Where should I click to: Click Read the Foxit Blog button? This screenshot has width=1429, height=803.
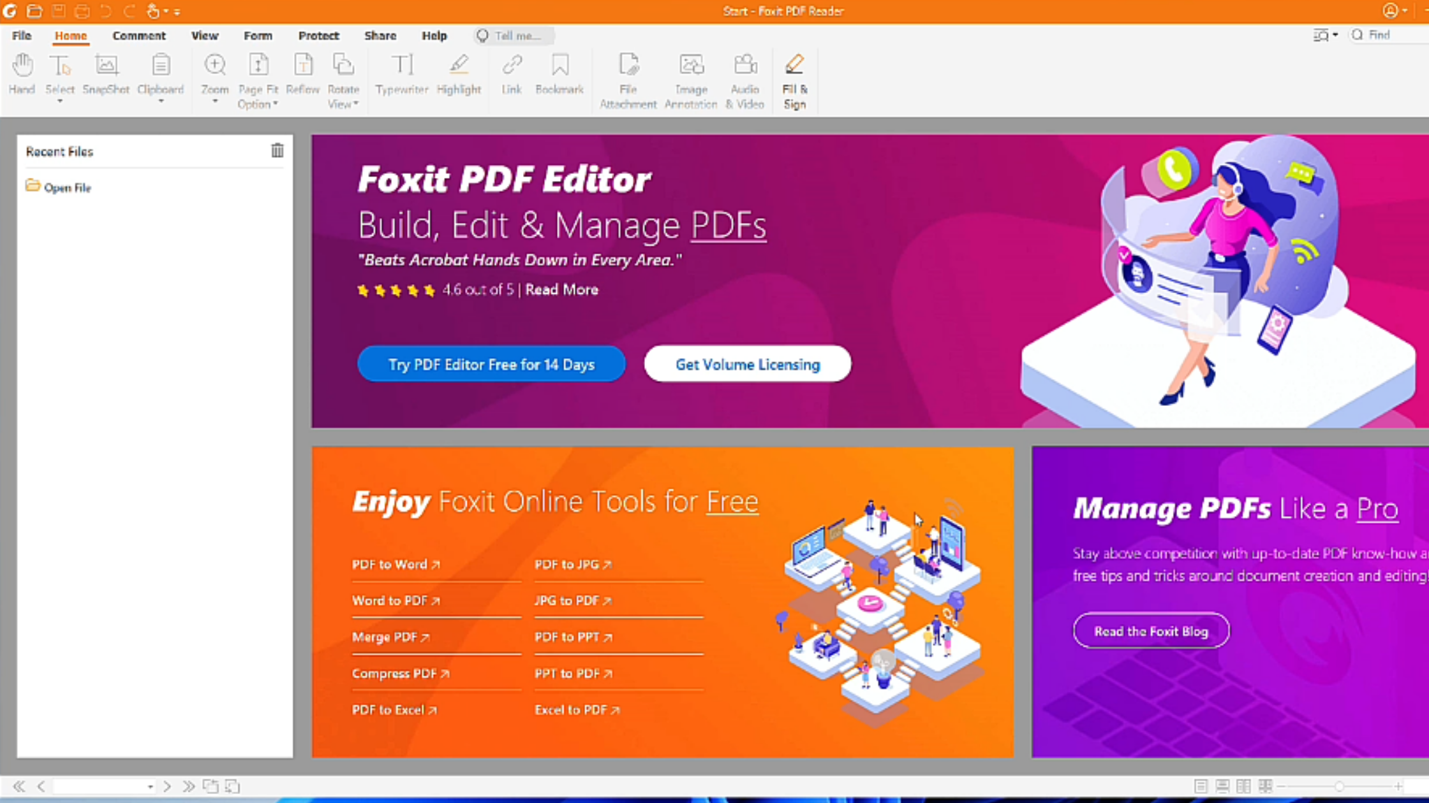(1151, 631)
